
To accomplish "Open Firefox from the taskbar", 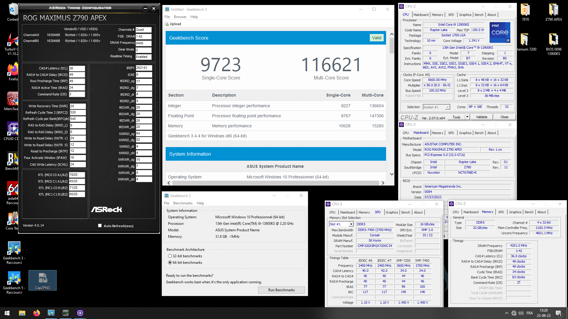I will pos(36,313).
